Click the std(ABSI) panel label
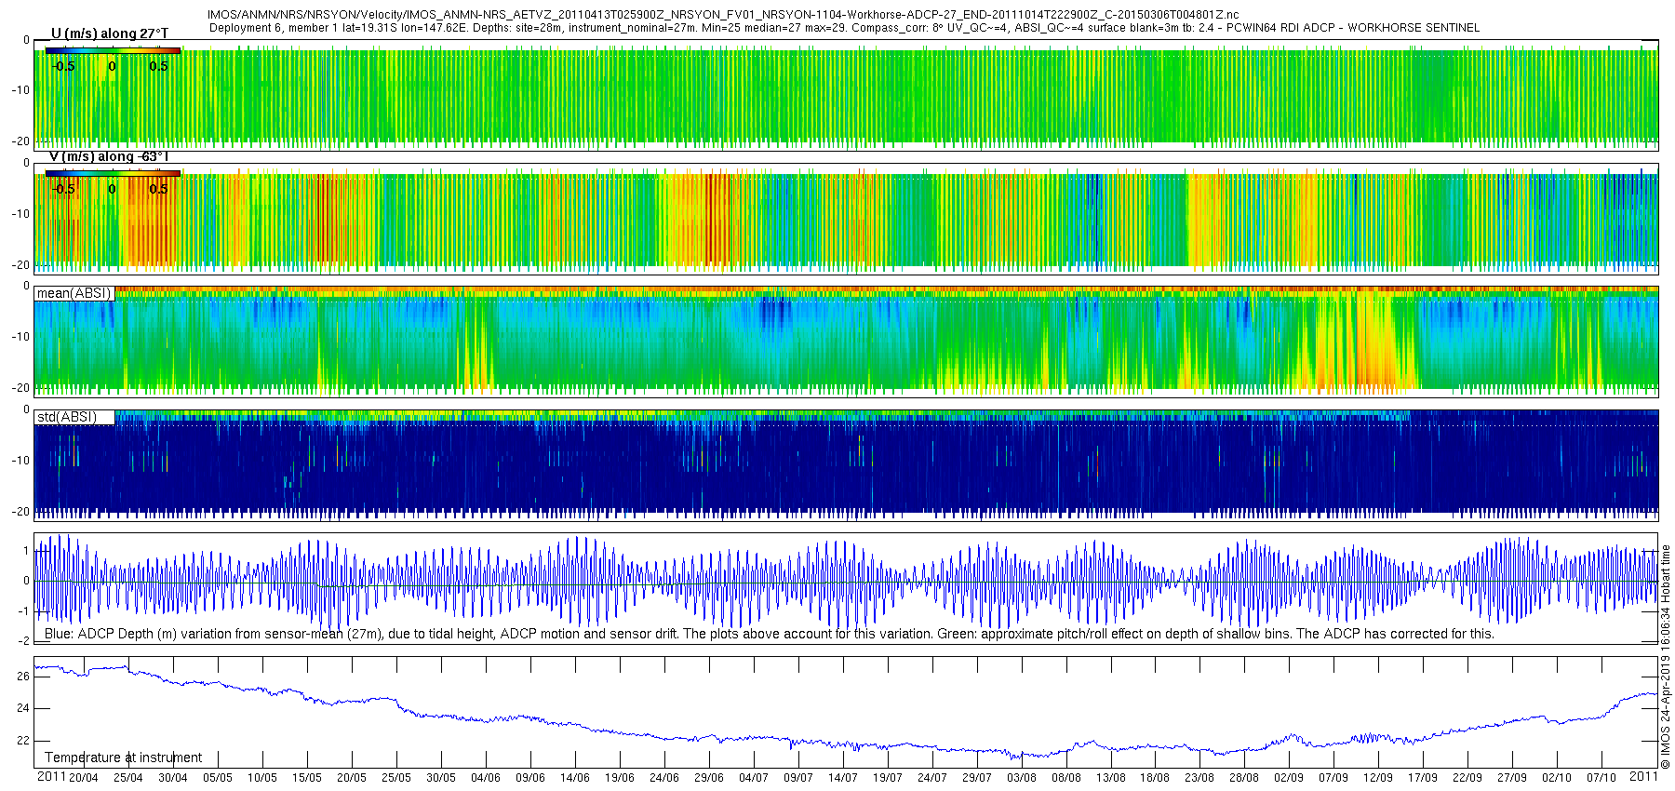The image size is (1675, 791). tap(66, 417)
